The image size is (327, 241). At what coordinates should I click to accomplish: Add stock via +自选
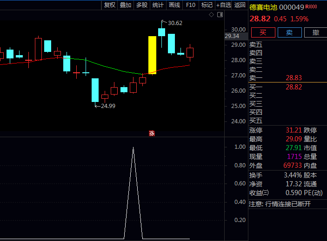tap(224, 5)
